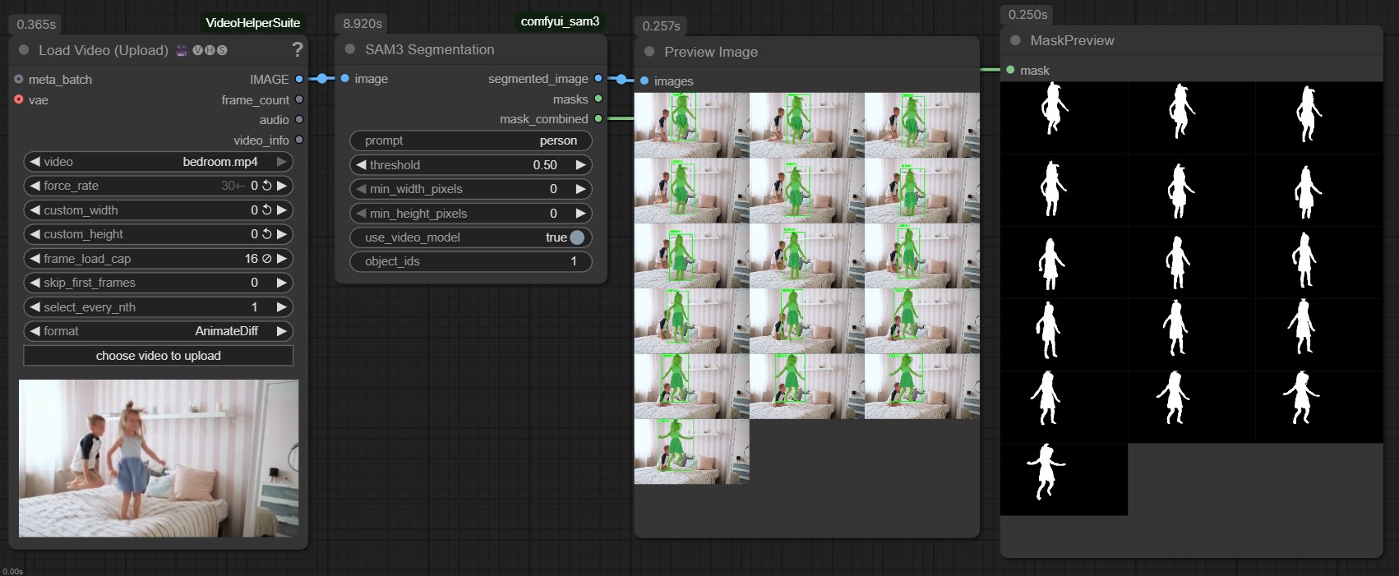Click the segmented_image output socket
Viewport: 1399px width, 576px height.
click(x=598, y=79)
